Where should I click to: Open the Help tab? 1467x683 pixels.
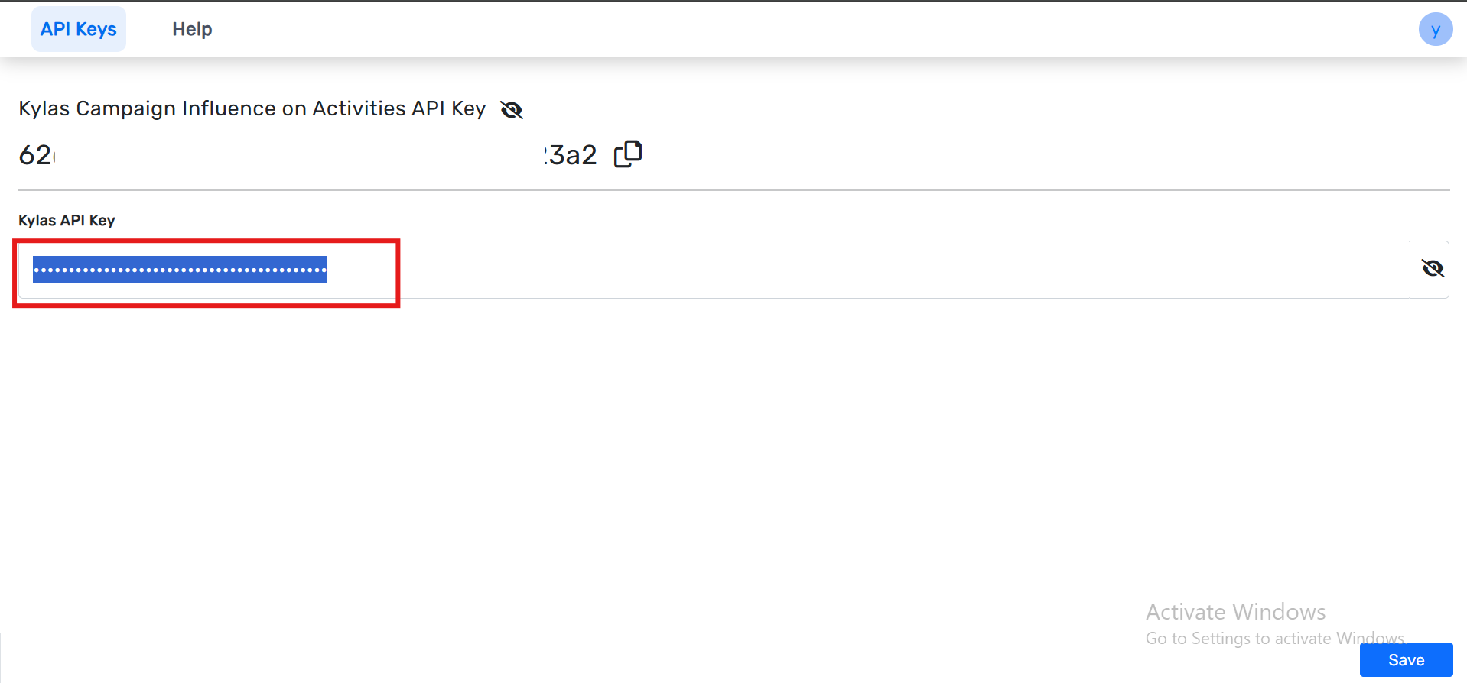pyautogui.click(x=192, y=29)
